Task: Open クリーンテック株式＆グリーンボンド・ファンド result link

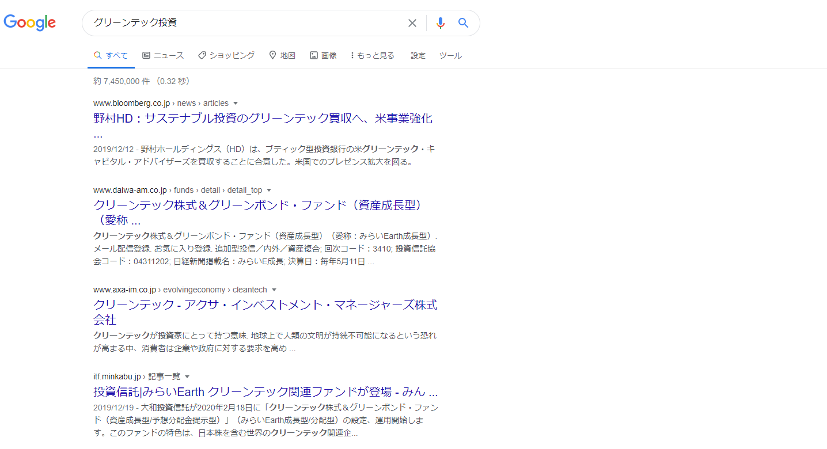Action: 258,212
